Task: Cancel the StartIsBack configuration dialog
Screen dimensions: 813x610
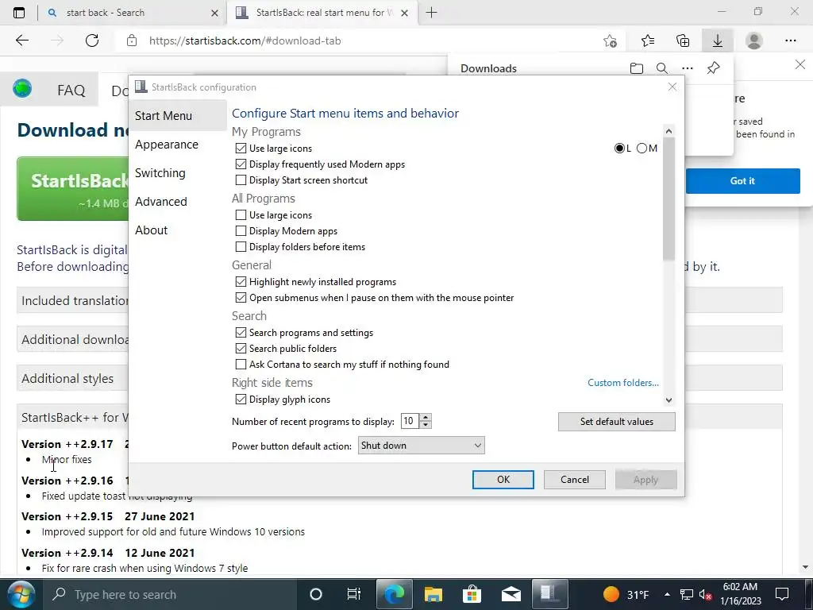Action: 575,479
